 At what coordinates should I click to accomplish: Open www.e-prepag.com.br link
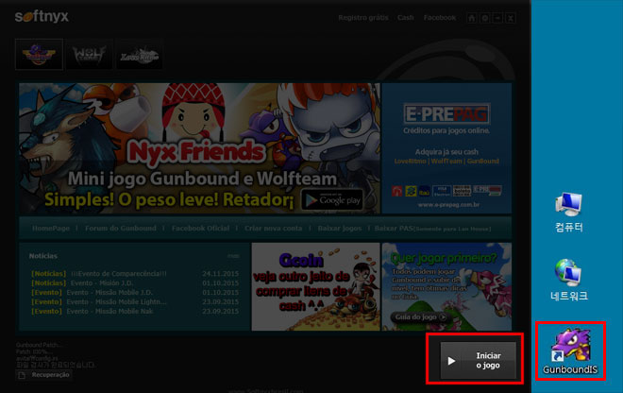pyautogui.click(x=448, y=205)
